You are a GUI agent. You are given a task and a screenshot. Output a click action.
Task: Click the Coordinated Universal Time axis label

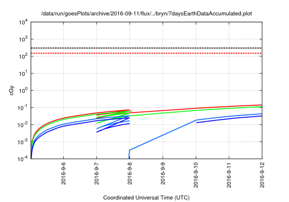coord(146,197)
